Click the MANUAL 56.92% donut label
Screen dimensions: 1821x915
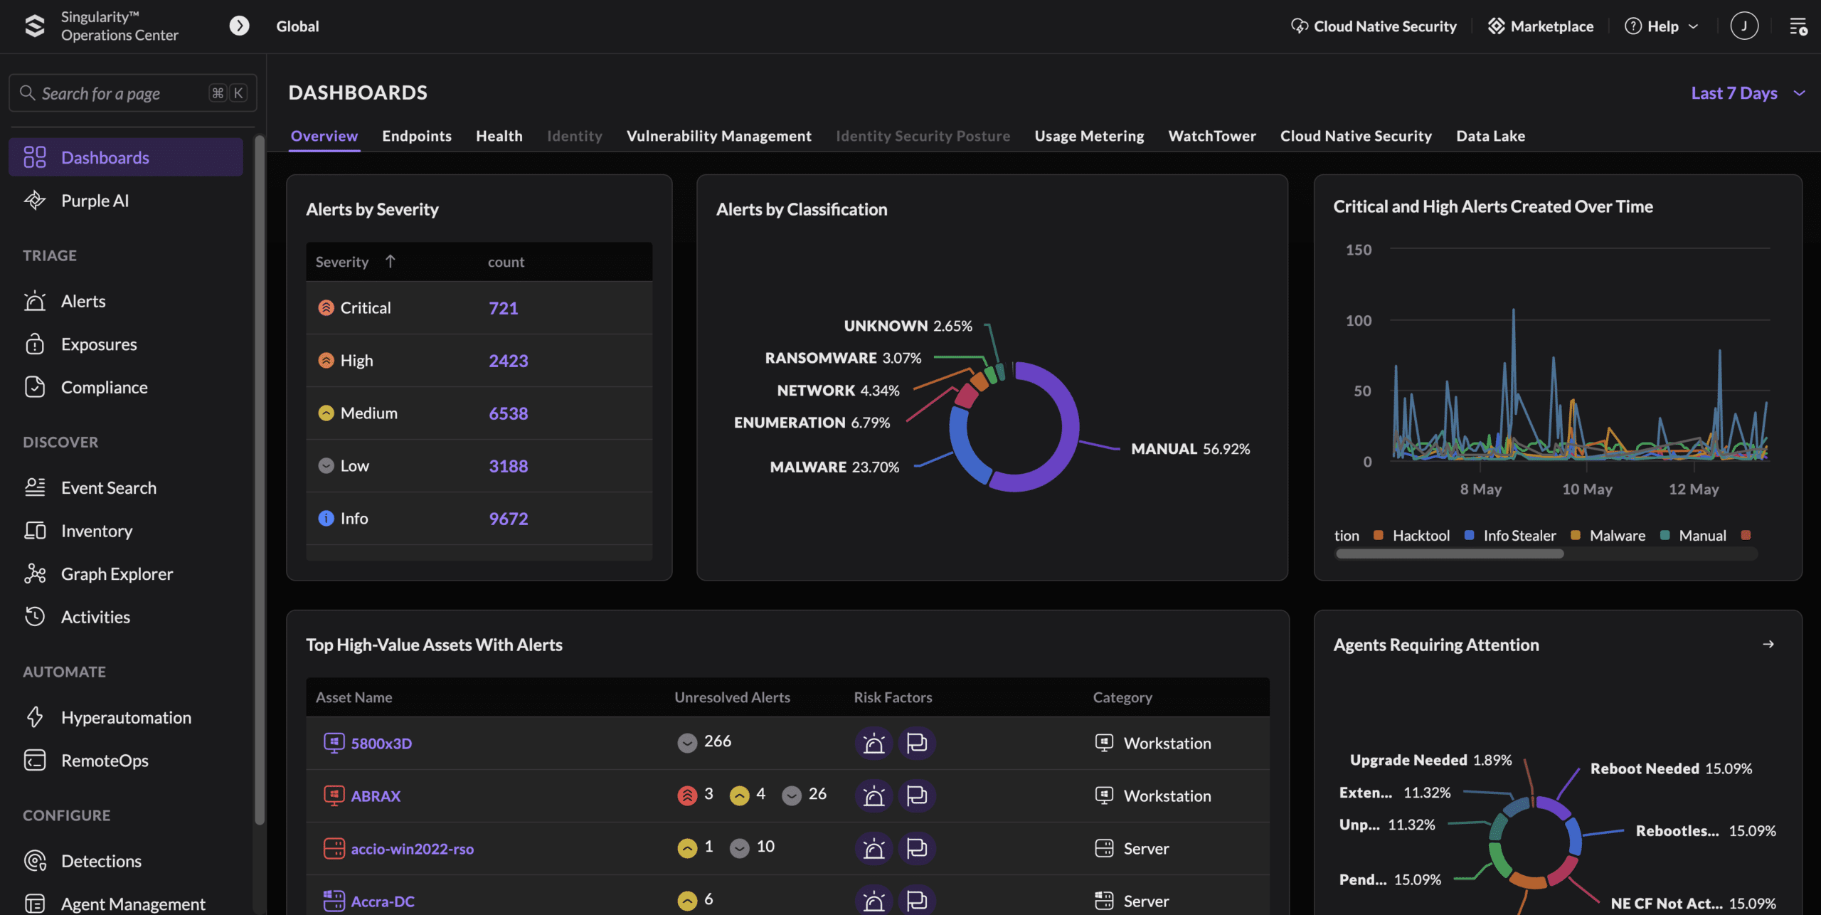[x=1190, y=449]
